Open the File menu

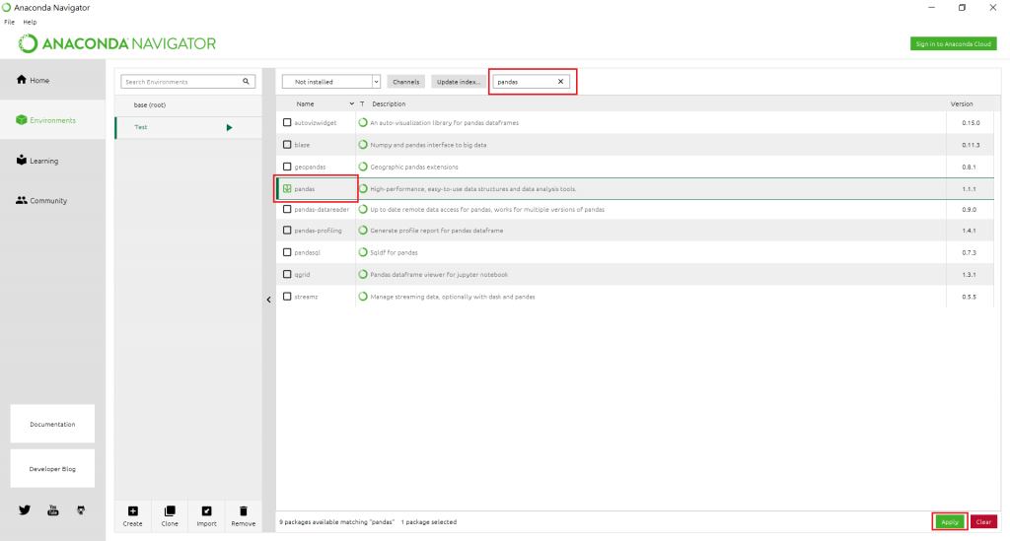(9, 22)
